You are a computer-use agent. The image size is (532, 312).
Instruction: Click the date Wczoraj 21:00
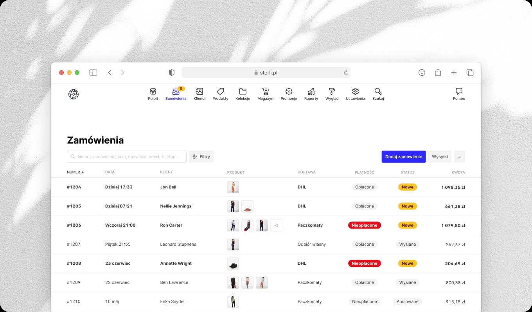120,225
